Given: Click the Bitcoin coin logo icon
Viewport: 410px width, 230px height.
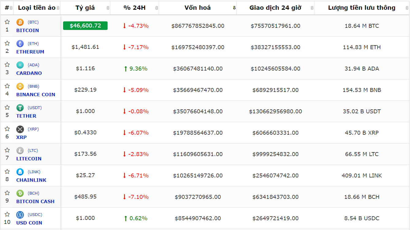Looking at the screenshot, I should [x=20, y=22].
